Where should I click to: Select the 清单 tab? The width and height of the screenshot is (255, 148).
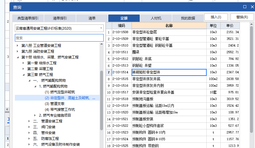tap(92, 18)
